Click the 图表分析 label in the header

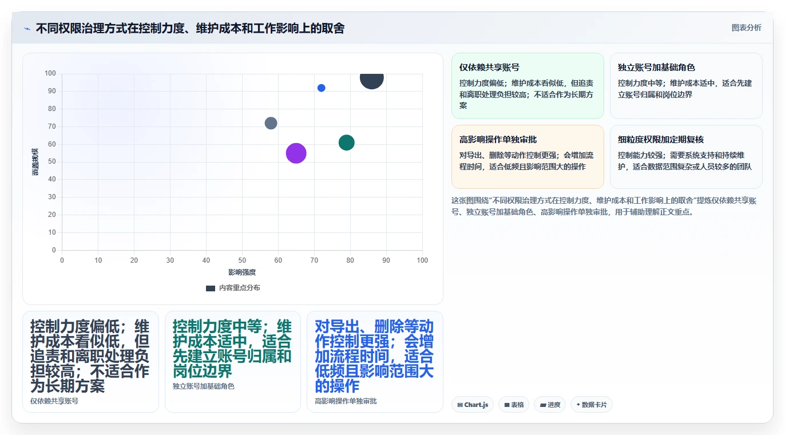pos(746,27)
